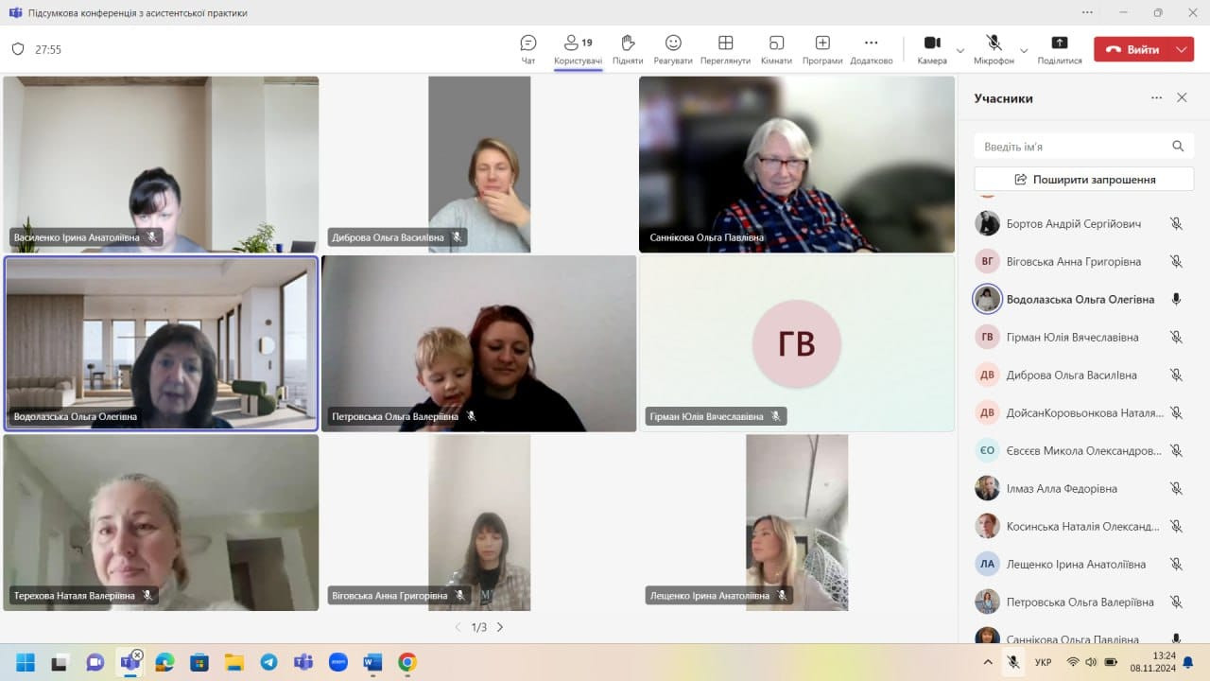Click the Поширити запрошення button
The height and width of the screenshot is (681, 1210).
point(1084,179)
